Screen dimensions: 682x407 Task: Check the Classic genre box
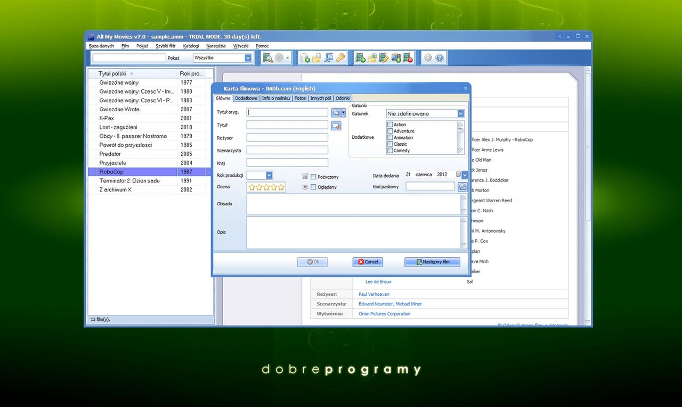(x=390, y=144)
